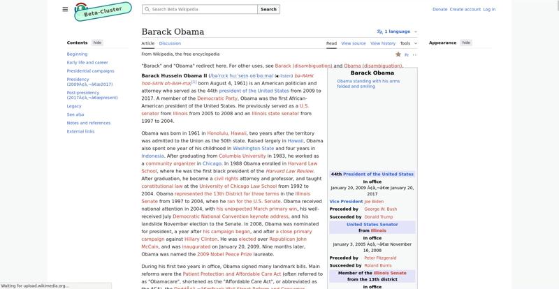This screenshot has height=289, width=559.
Task: Click the magnifier icon in search box
Action: 147,10
